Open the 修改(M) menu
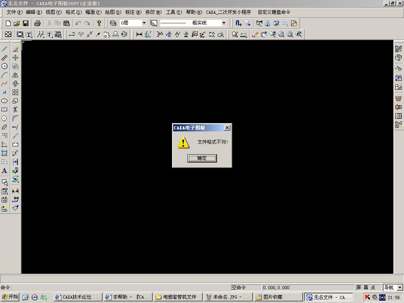This screenshot has width=404, height=303. (153, 12)
